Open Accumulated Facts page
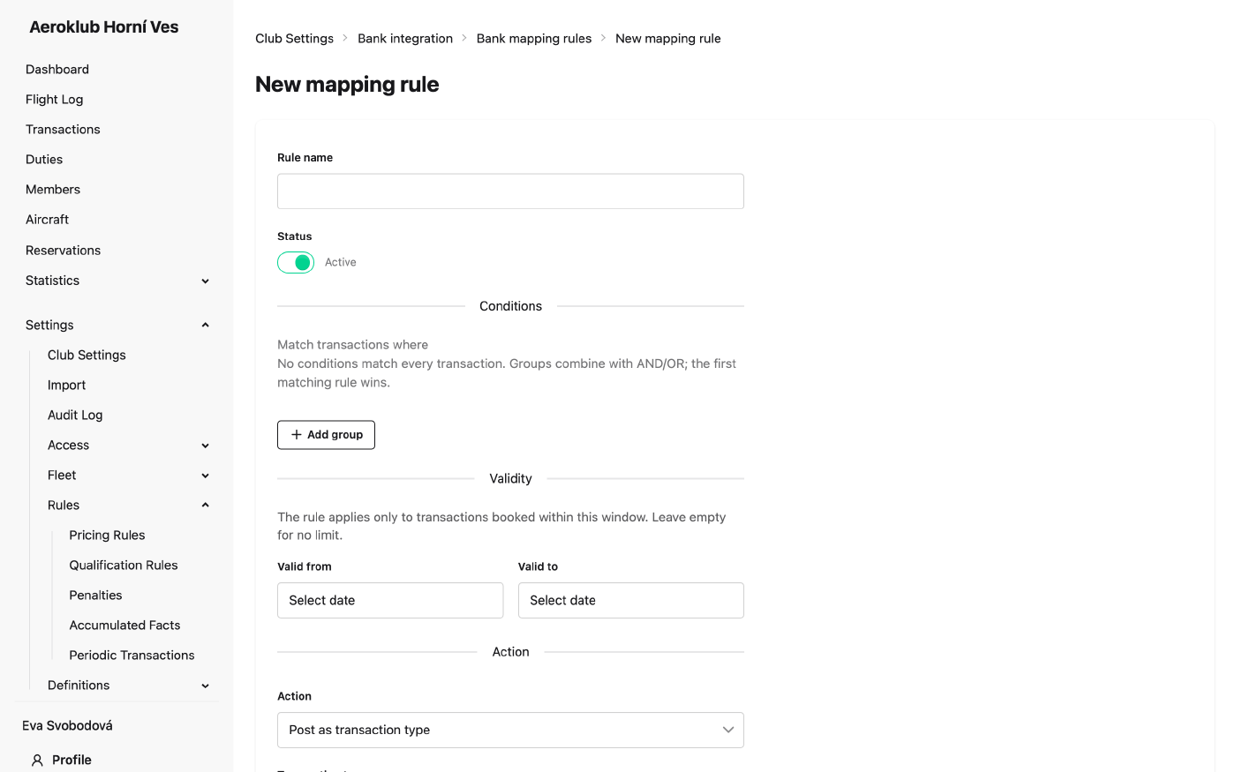1236x772 pixels. pyautogui.click(x=124, y=625)
